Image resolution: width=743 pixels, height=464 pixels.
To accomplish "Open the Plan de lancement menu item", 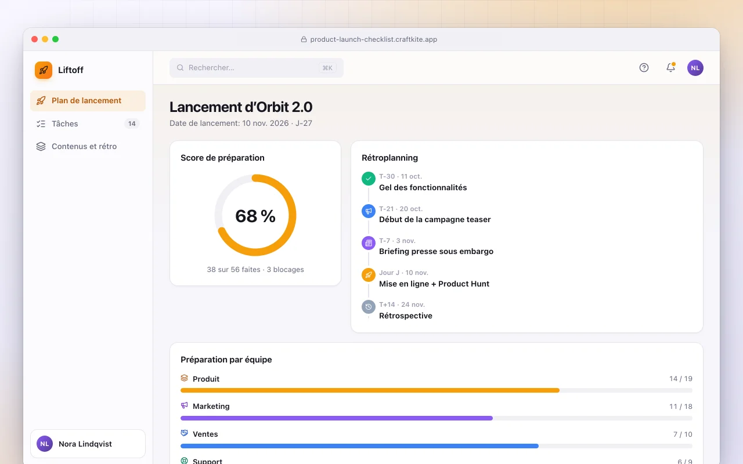I will tap(88, 100).
